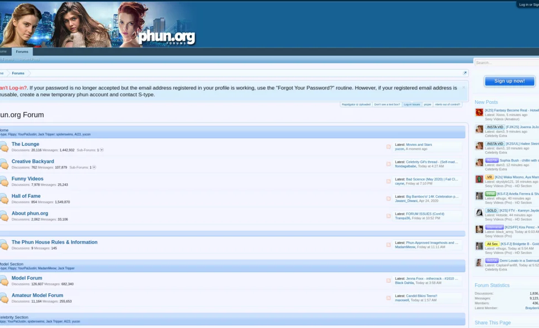Viewport: 539px width, 328px height.
Task: Open Big Bamboo's 14K Celebration thread
Action: tap(432, 197)
